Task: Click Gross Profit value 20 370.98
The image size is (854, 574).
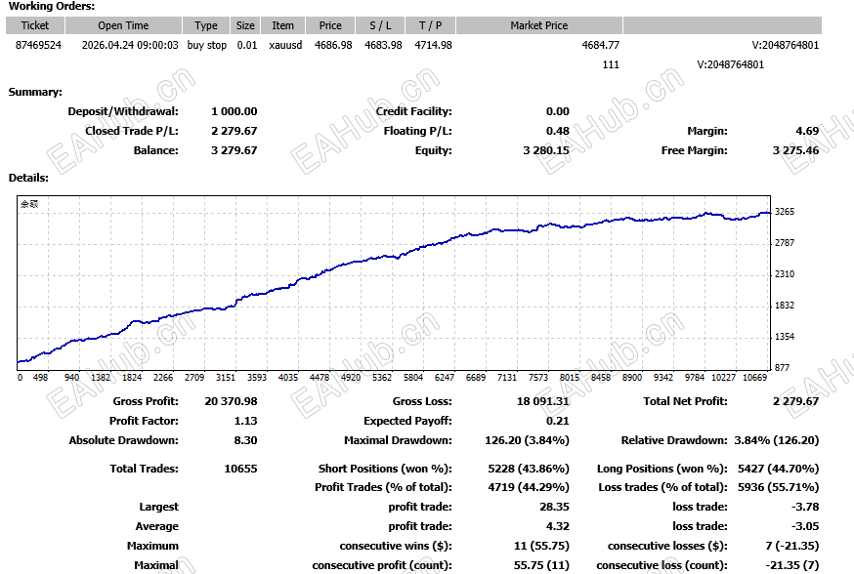Action: (x=231, y=401)
